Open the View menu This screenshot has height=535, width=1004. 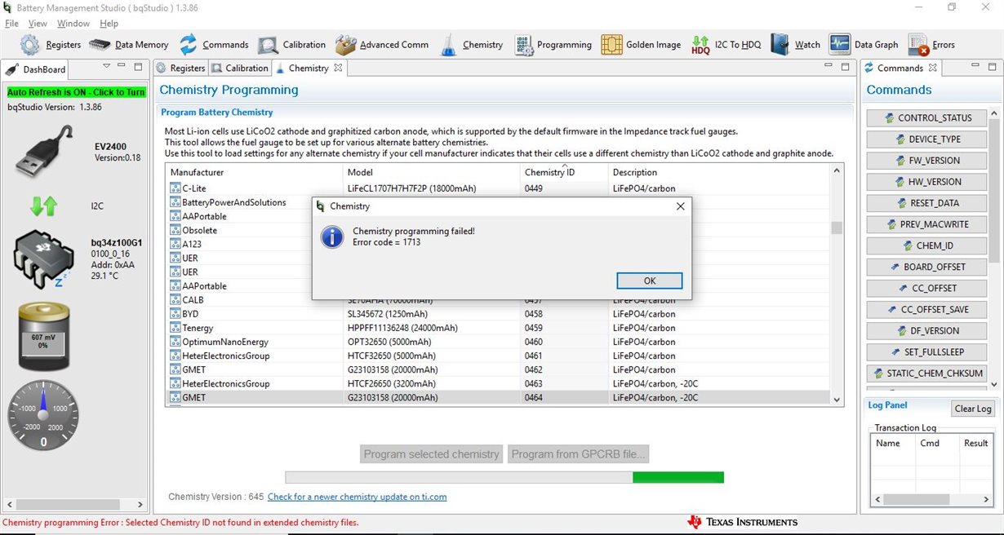(38, 24)
